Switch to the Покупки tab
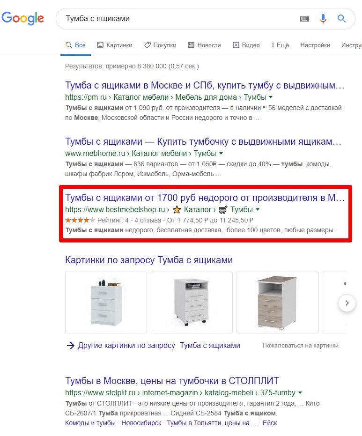This screenshot has width=362, height=436. 160,45
